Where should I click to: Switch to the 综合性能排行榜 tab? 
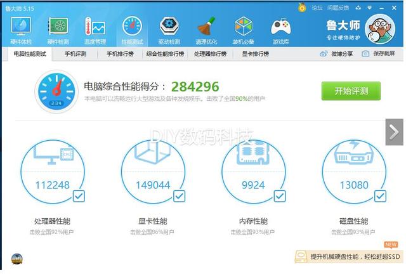165,54
